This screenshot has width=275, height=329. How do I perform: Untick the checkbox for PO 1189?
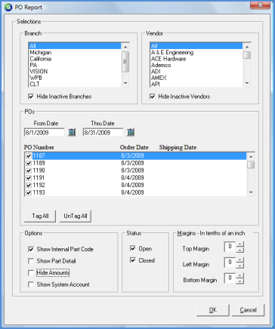point(29,163)
